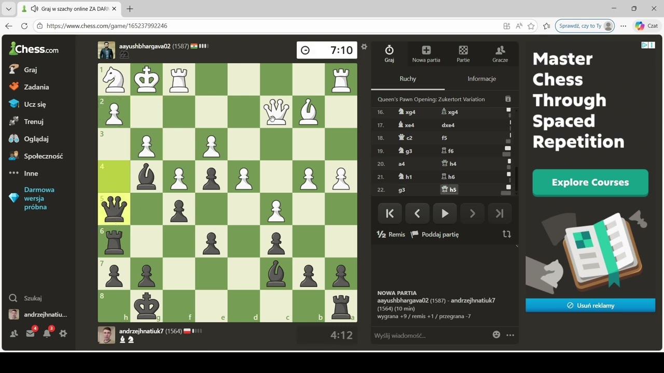Switch to the Informacje tab
The width and height of the screenshot is (664, 373).
pyautogui.click(x=482, y=79)
